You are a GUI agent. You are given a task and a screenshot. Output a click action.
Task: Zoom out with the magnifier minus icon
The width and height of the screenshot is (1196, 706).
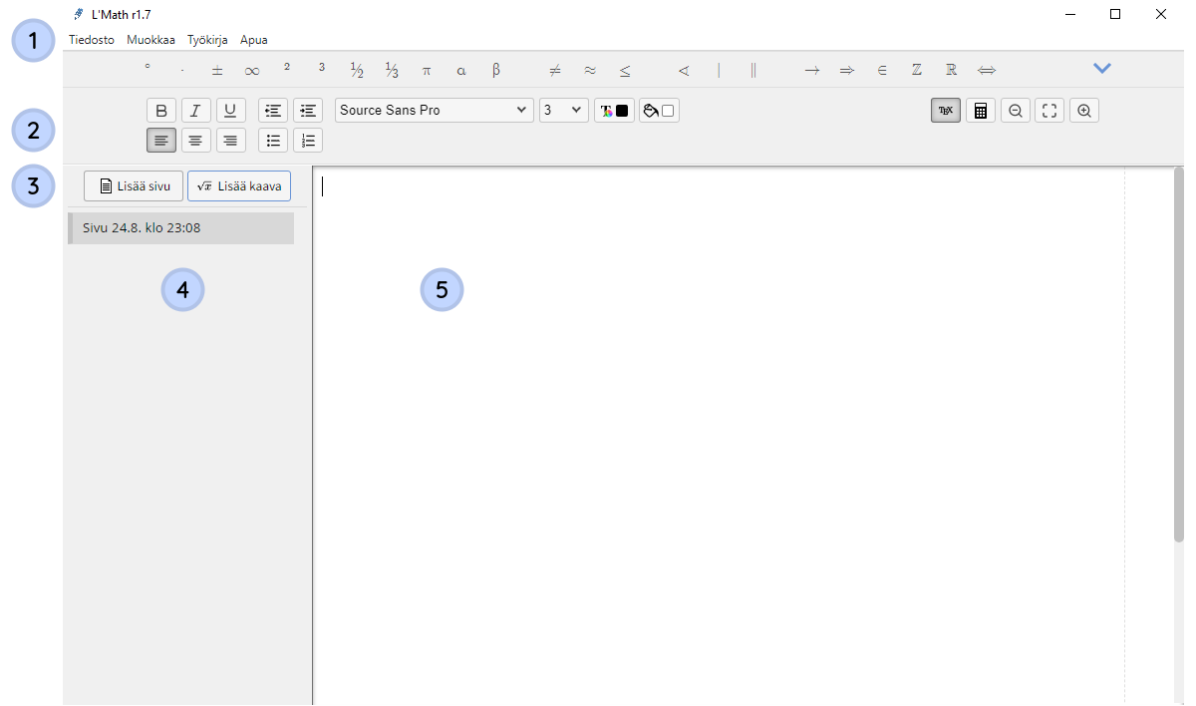(x=1016, y=111)
